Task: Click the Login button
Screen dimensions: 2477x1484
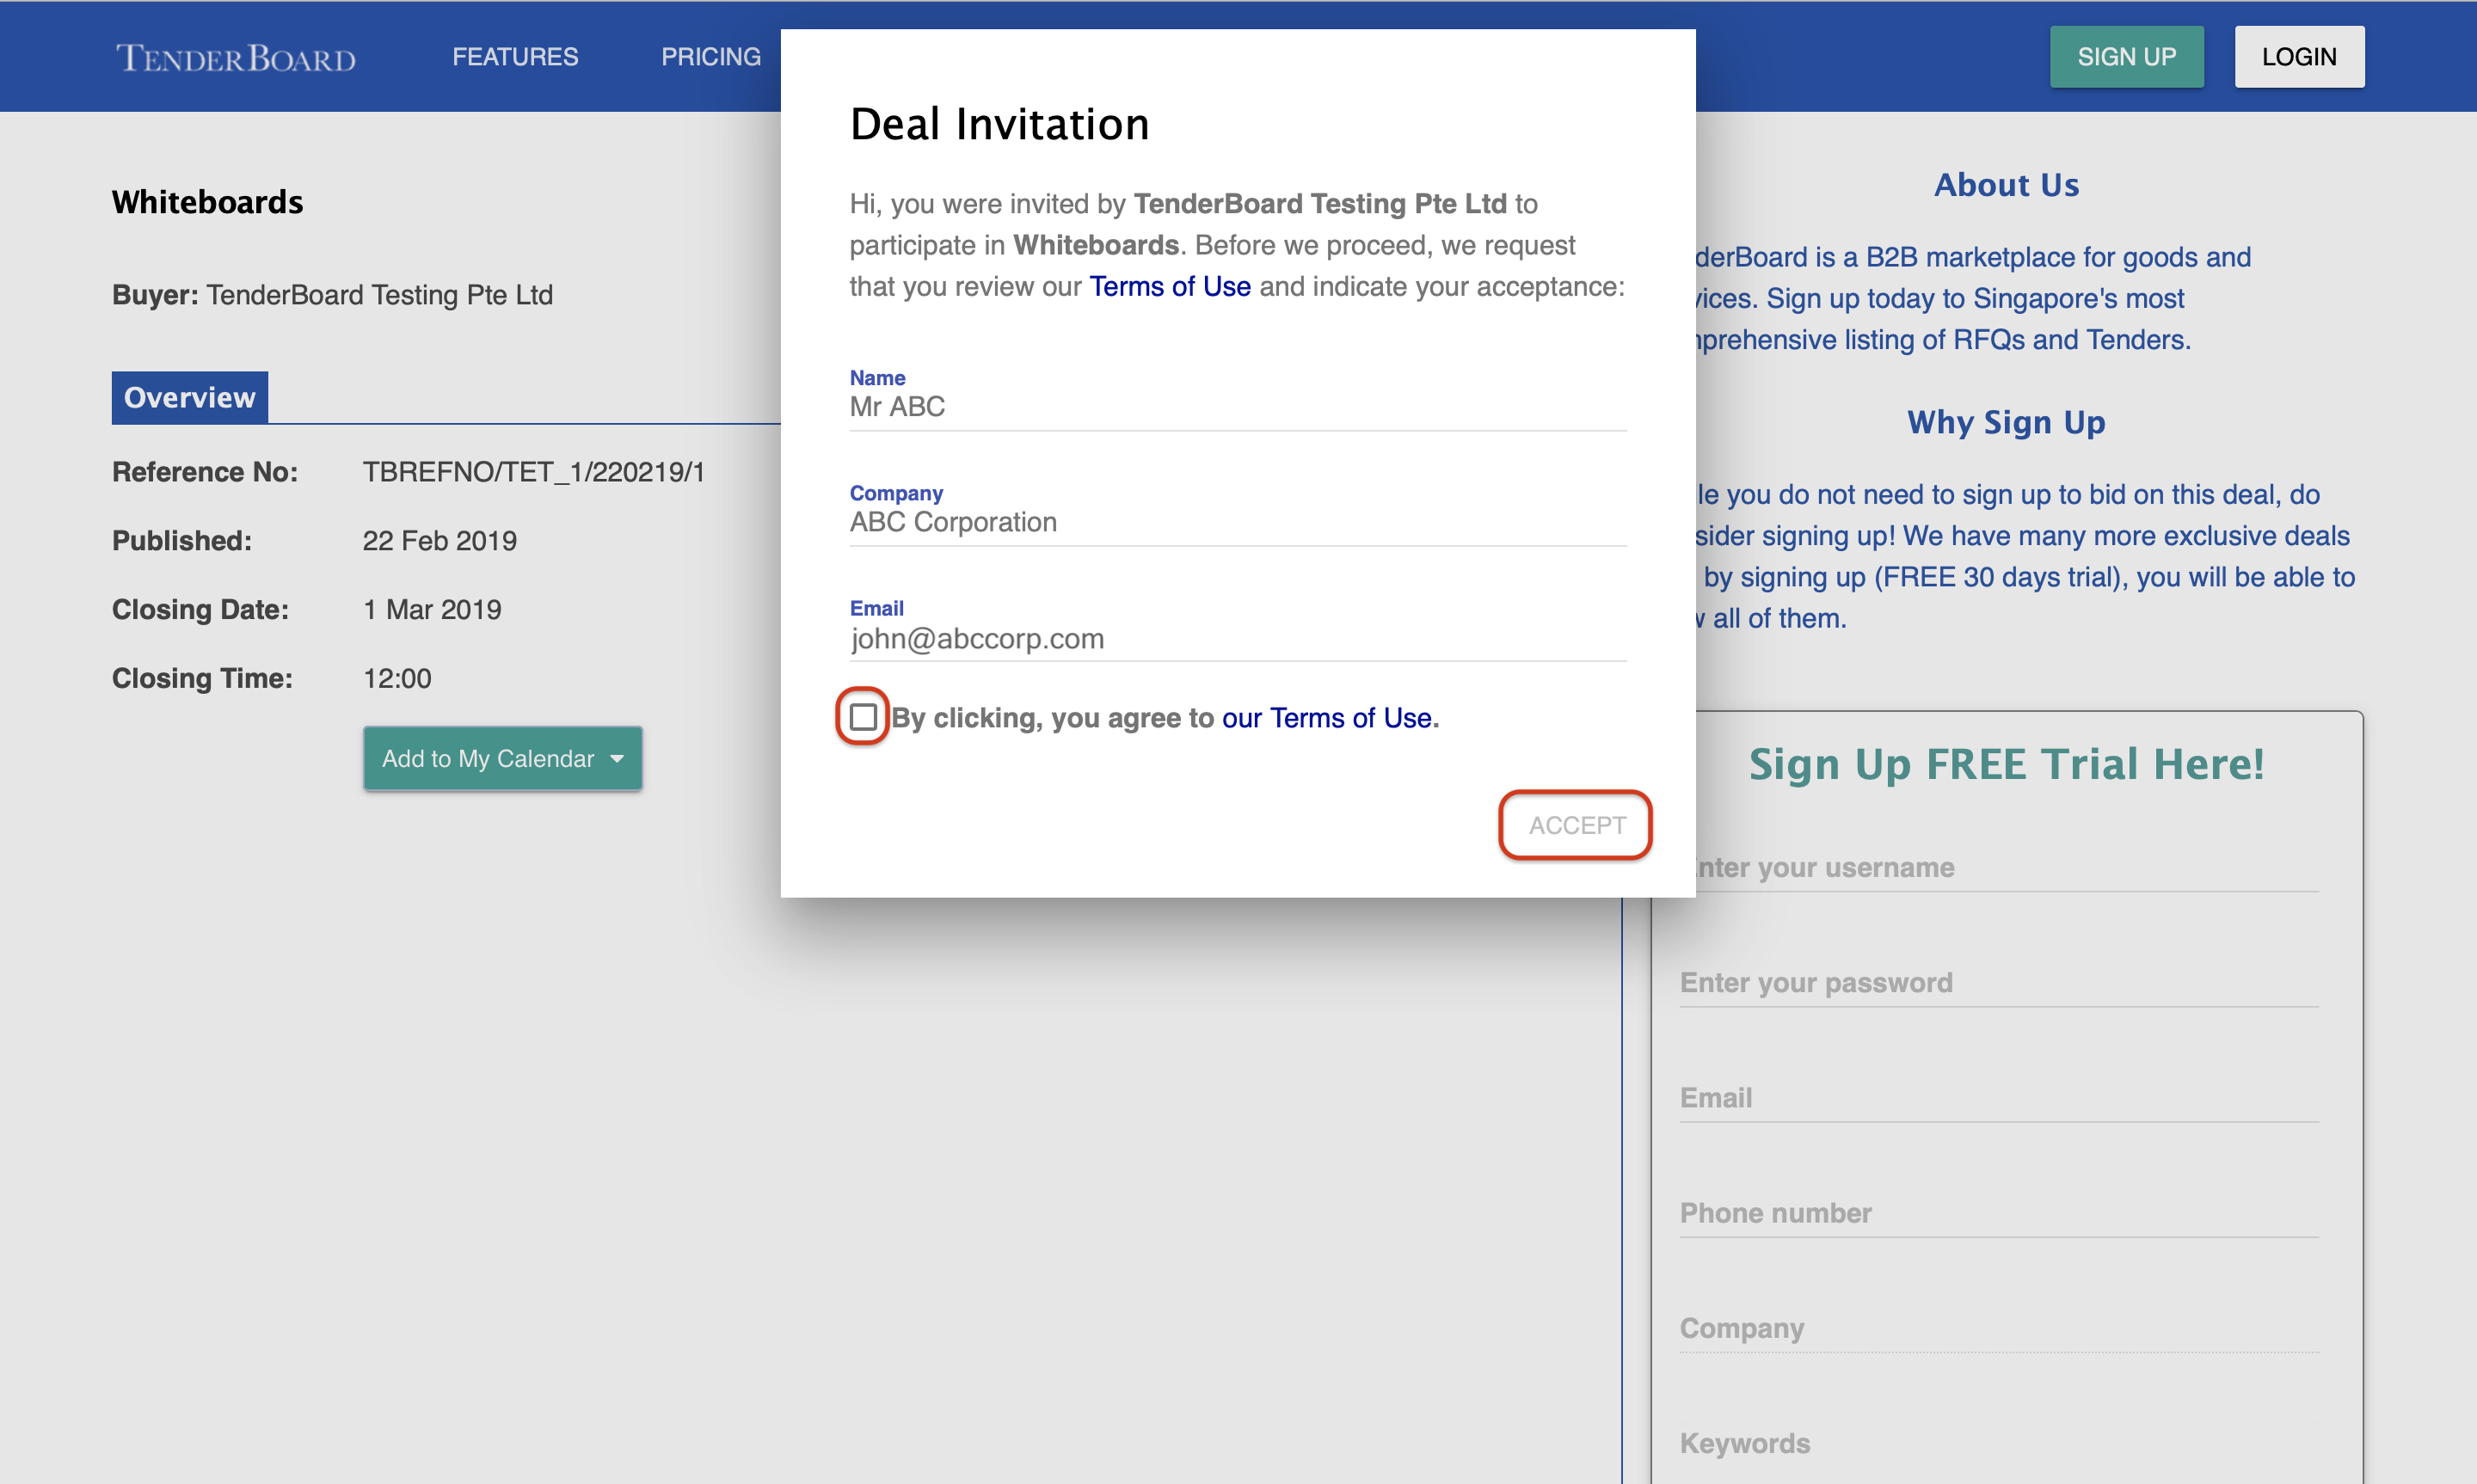Action: pyautogui.click(x=2298, y=57)
